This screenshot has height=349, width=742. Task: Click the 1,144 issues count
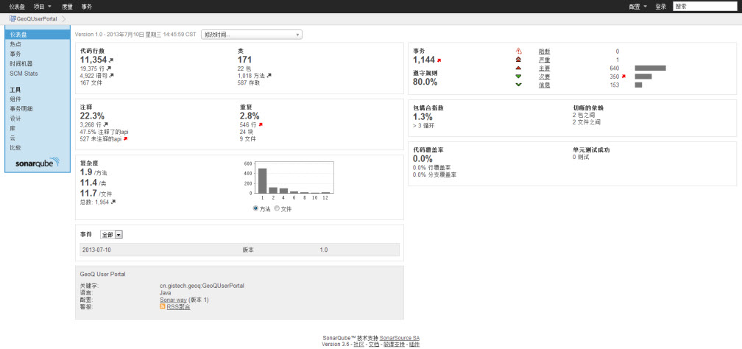pos(423,60)
